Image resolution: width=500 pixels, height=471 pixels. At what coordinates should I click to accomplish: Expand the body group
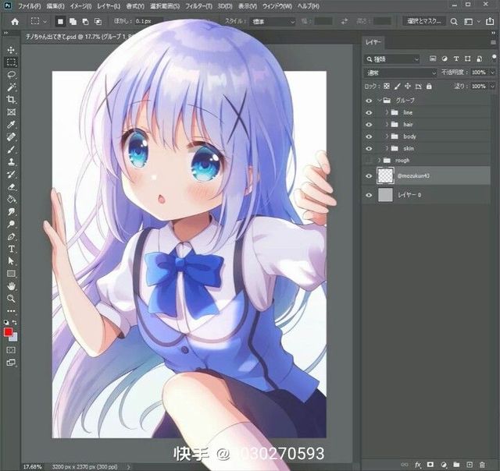pos(387,136)
